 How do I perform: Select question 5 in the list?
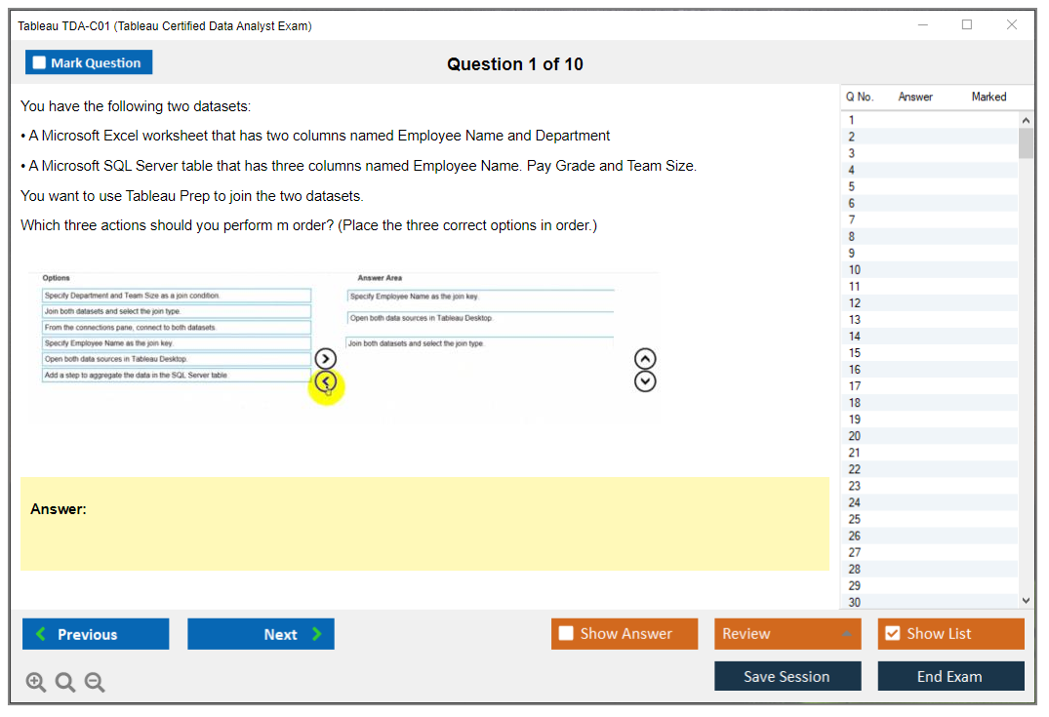(852, 186)
